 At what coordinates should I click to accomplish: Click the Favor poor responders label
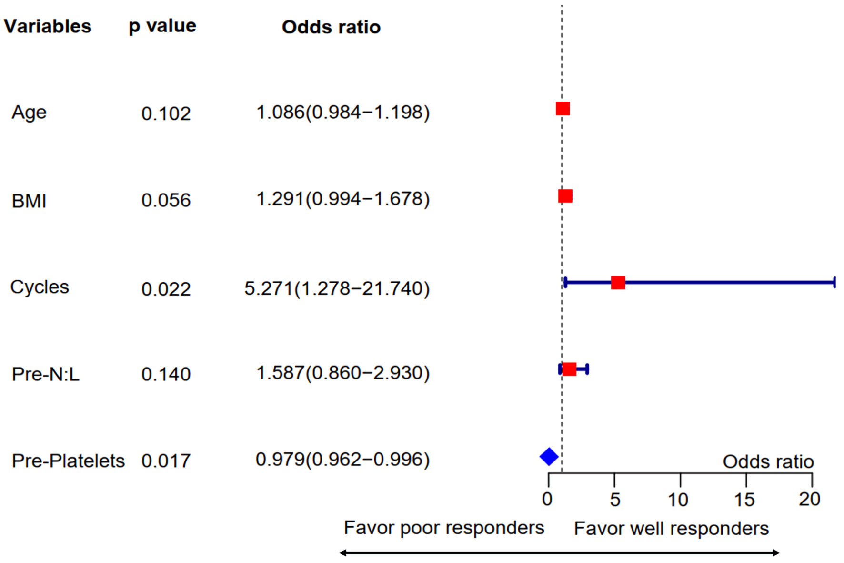[444, 528]
